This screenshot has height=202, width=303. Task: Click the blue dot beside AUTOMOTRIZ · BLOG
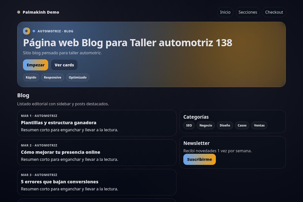[34, 31]
